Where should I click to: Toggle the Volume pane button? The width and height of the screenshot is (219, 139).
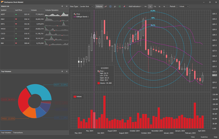(99, 6)
